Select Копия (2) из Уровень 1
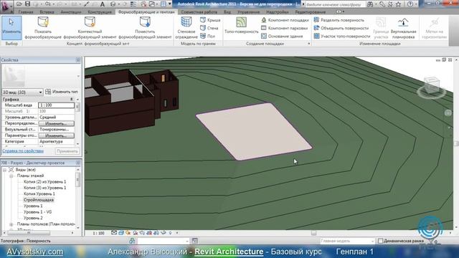The image size is (459, 258). (x=44, y=182)
